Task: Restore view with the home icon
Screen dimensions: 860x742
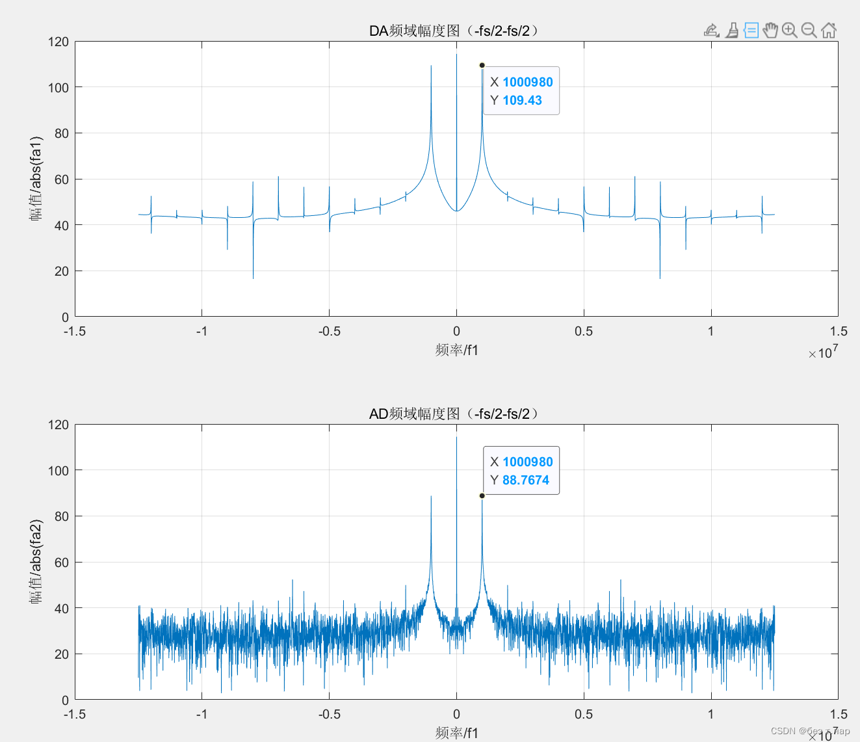Action: 829,30
